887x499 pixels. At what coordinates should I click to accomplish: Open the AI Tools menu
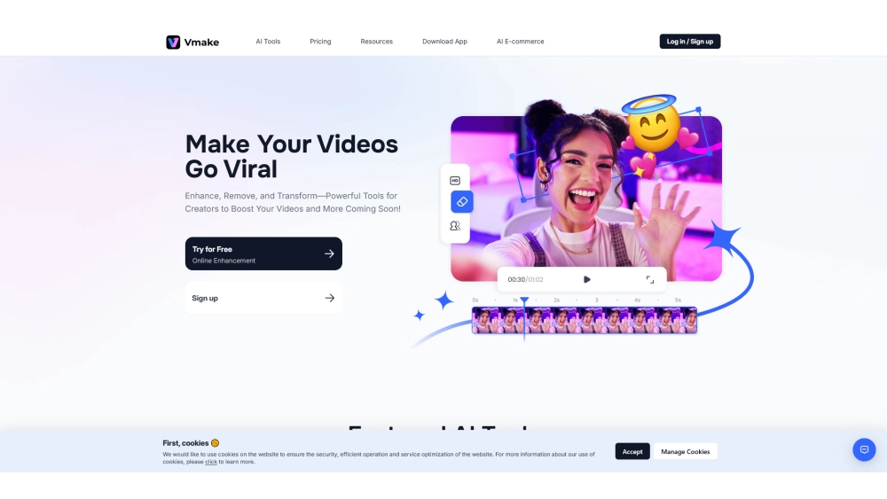click(268, 42)
